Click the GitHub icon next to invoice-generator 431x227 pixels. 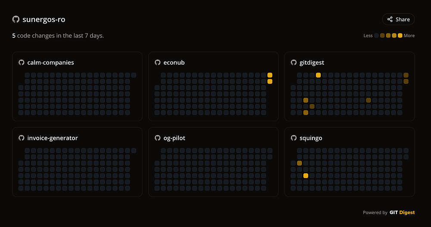click(x=22, y=138)
